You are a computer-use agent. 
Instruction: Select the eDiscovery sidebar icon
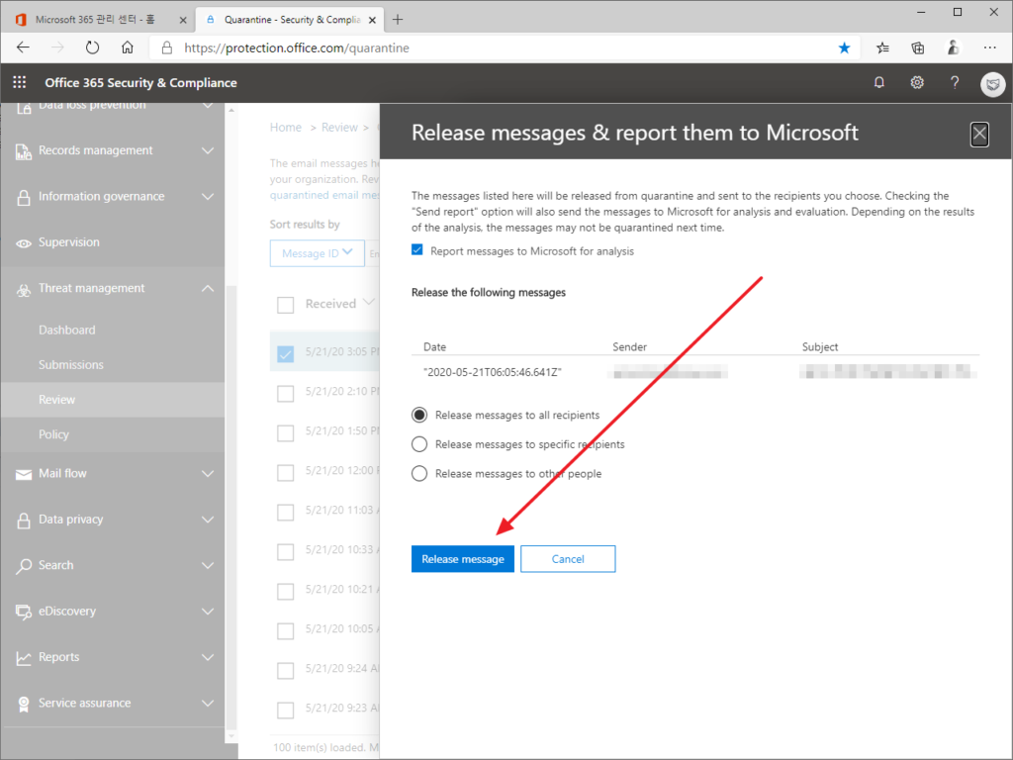pos(24,611)
